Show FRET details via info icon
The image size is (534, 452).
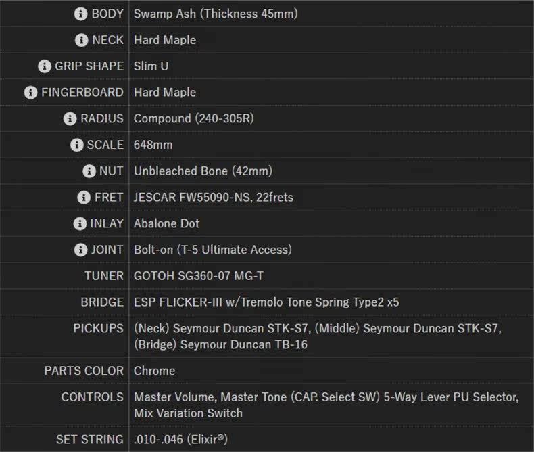[84, 198]
